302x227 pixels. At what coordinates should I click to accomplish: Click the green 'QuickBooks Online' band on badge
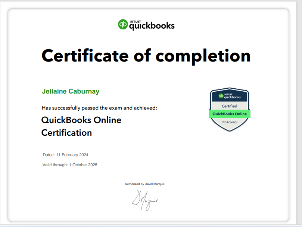[229, 114]
